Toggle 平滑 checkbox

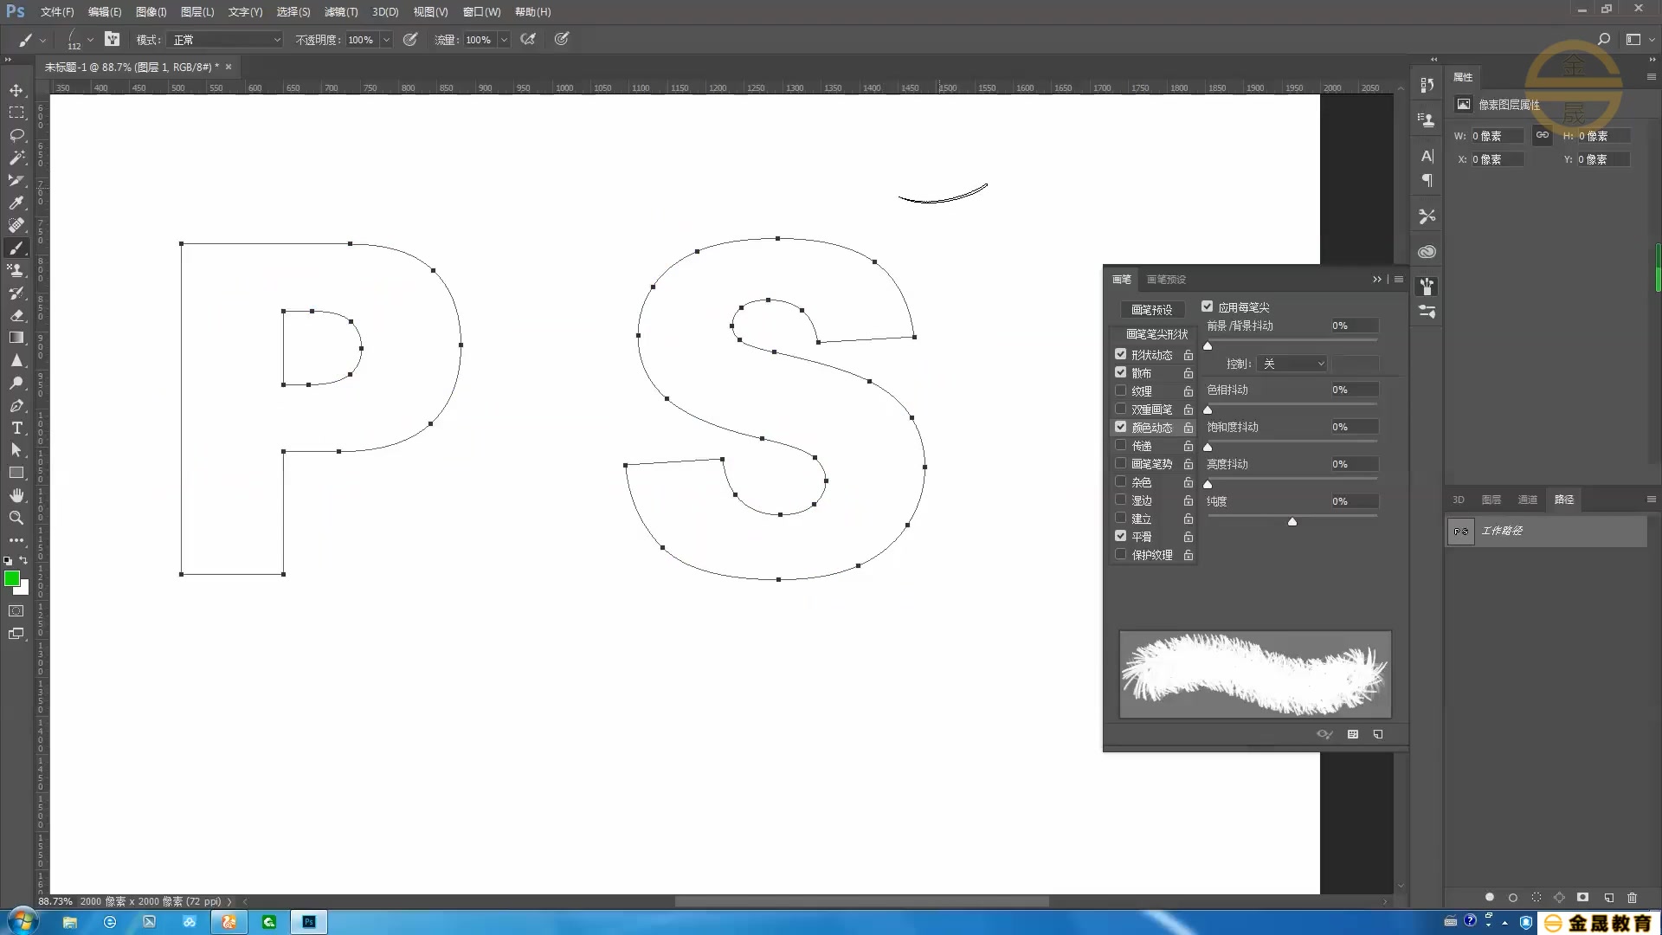click(1121, 536)
